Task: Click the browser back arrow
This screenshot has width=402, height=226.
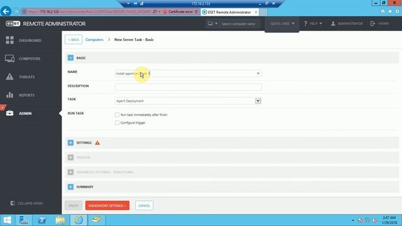Action: 6,11
